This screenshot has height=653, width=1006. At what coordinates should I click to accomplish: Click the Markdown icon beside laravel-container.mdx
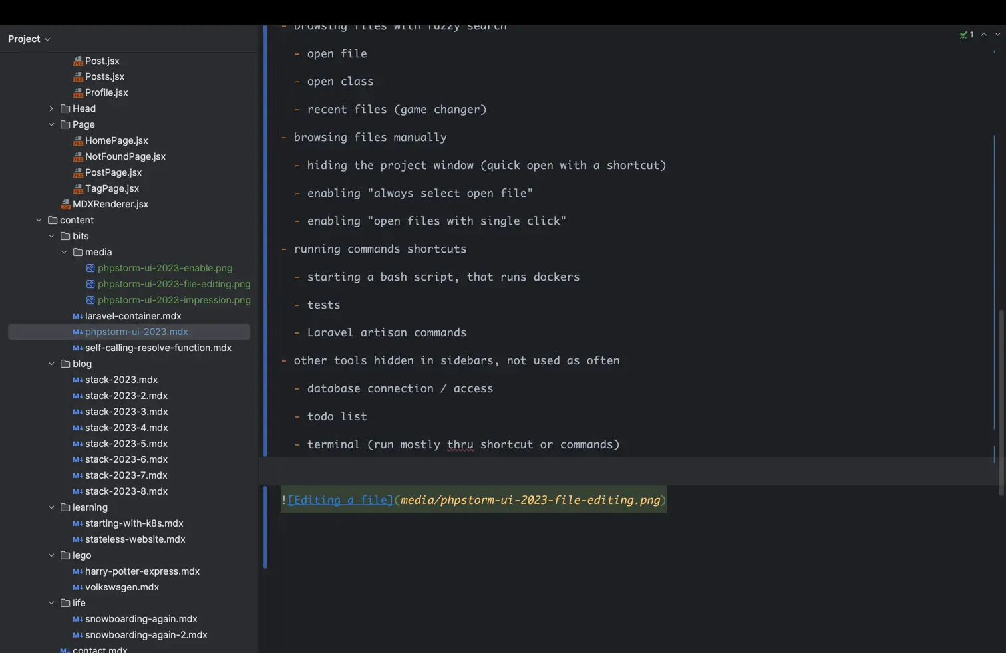tap(77, 316)
